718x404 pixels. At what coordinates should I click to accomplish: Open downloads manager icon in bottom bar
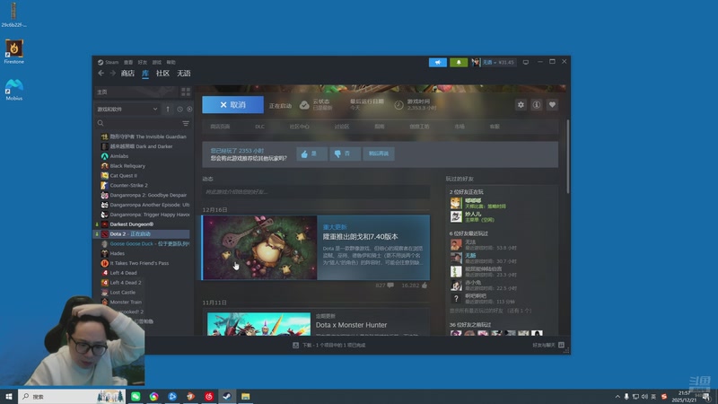coord(296,345)
